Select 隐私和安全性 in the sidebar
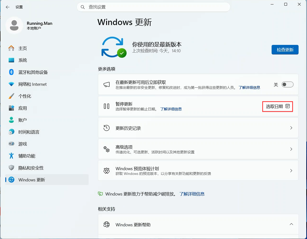The image size is (307, 239). [47, 168]
